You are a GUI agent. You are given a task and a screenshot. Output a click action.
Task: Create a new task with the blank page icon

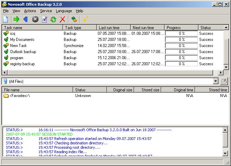6,19
